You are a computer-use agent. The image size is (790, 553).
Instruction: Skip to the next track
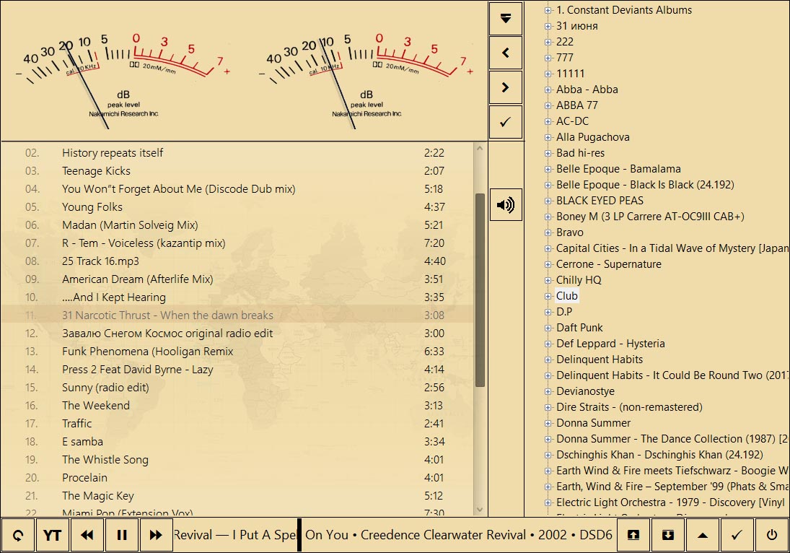click(155, 535)
